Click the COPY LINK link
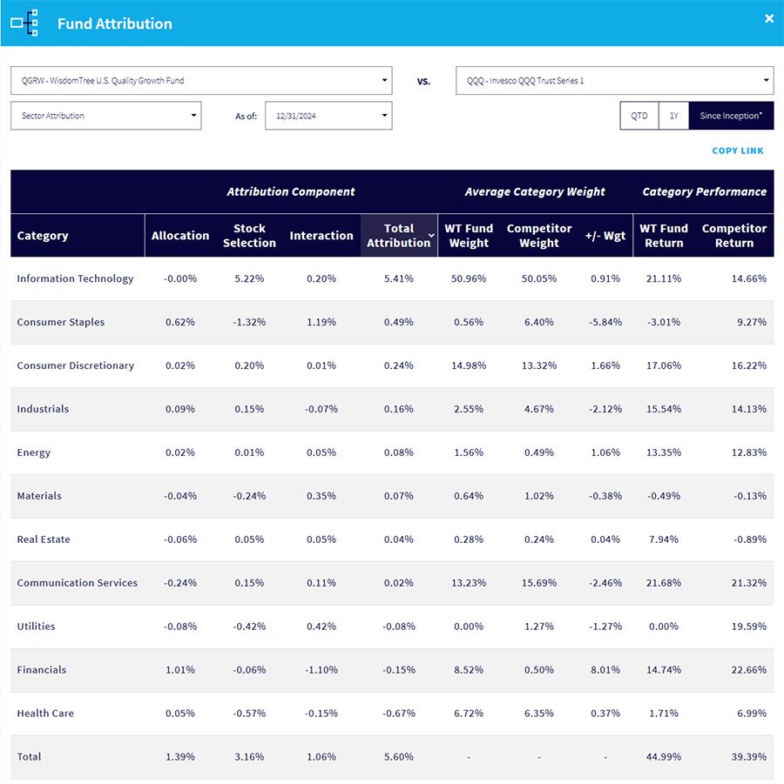 738,151
